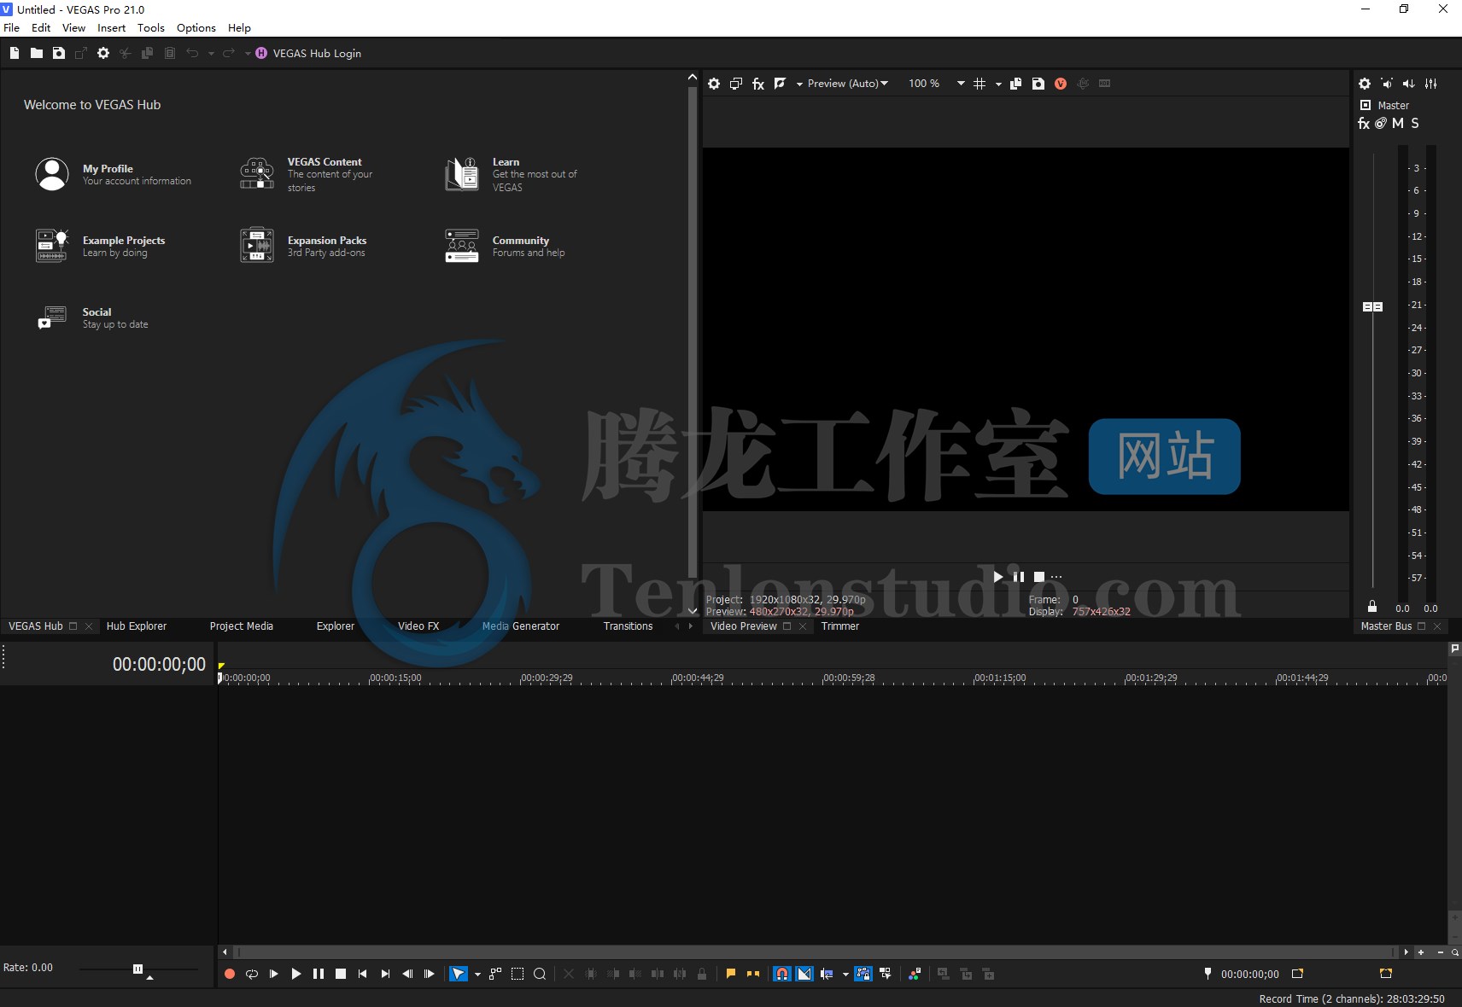The image size is (1462, 1007).
Task: Toggle Master fader channel lock
Action: [x=1372, y=607]
